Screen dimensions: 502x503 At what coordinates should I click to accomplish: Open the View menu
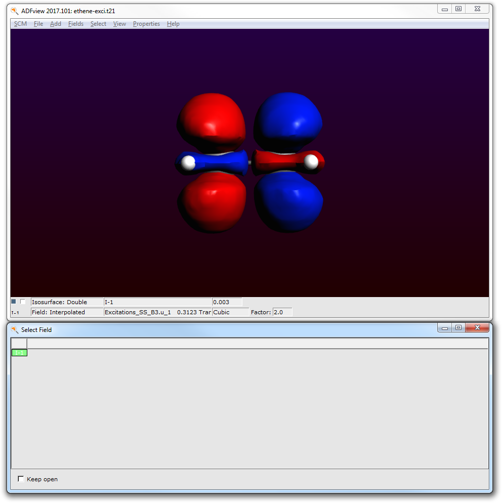[x=119, y=24]
